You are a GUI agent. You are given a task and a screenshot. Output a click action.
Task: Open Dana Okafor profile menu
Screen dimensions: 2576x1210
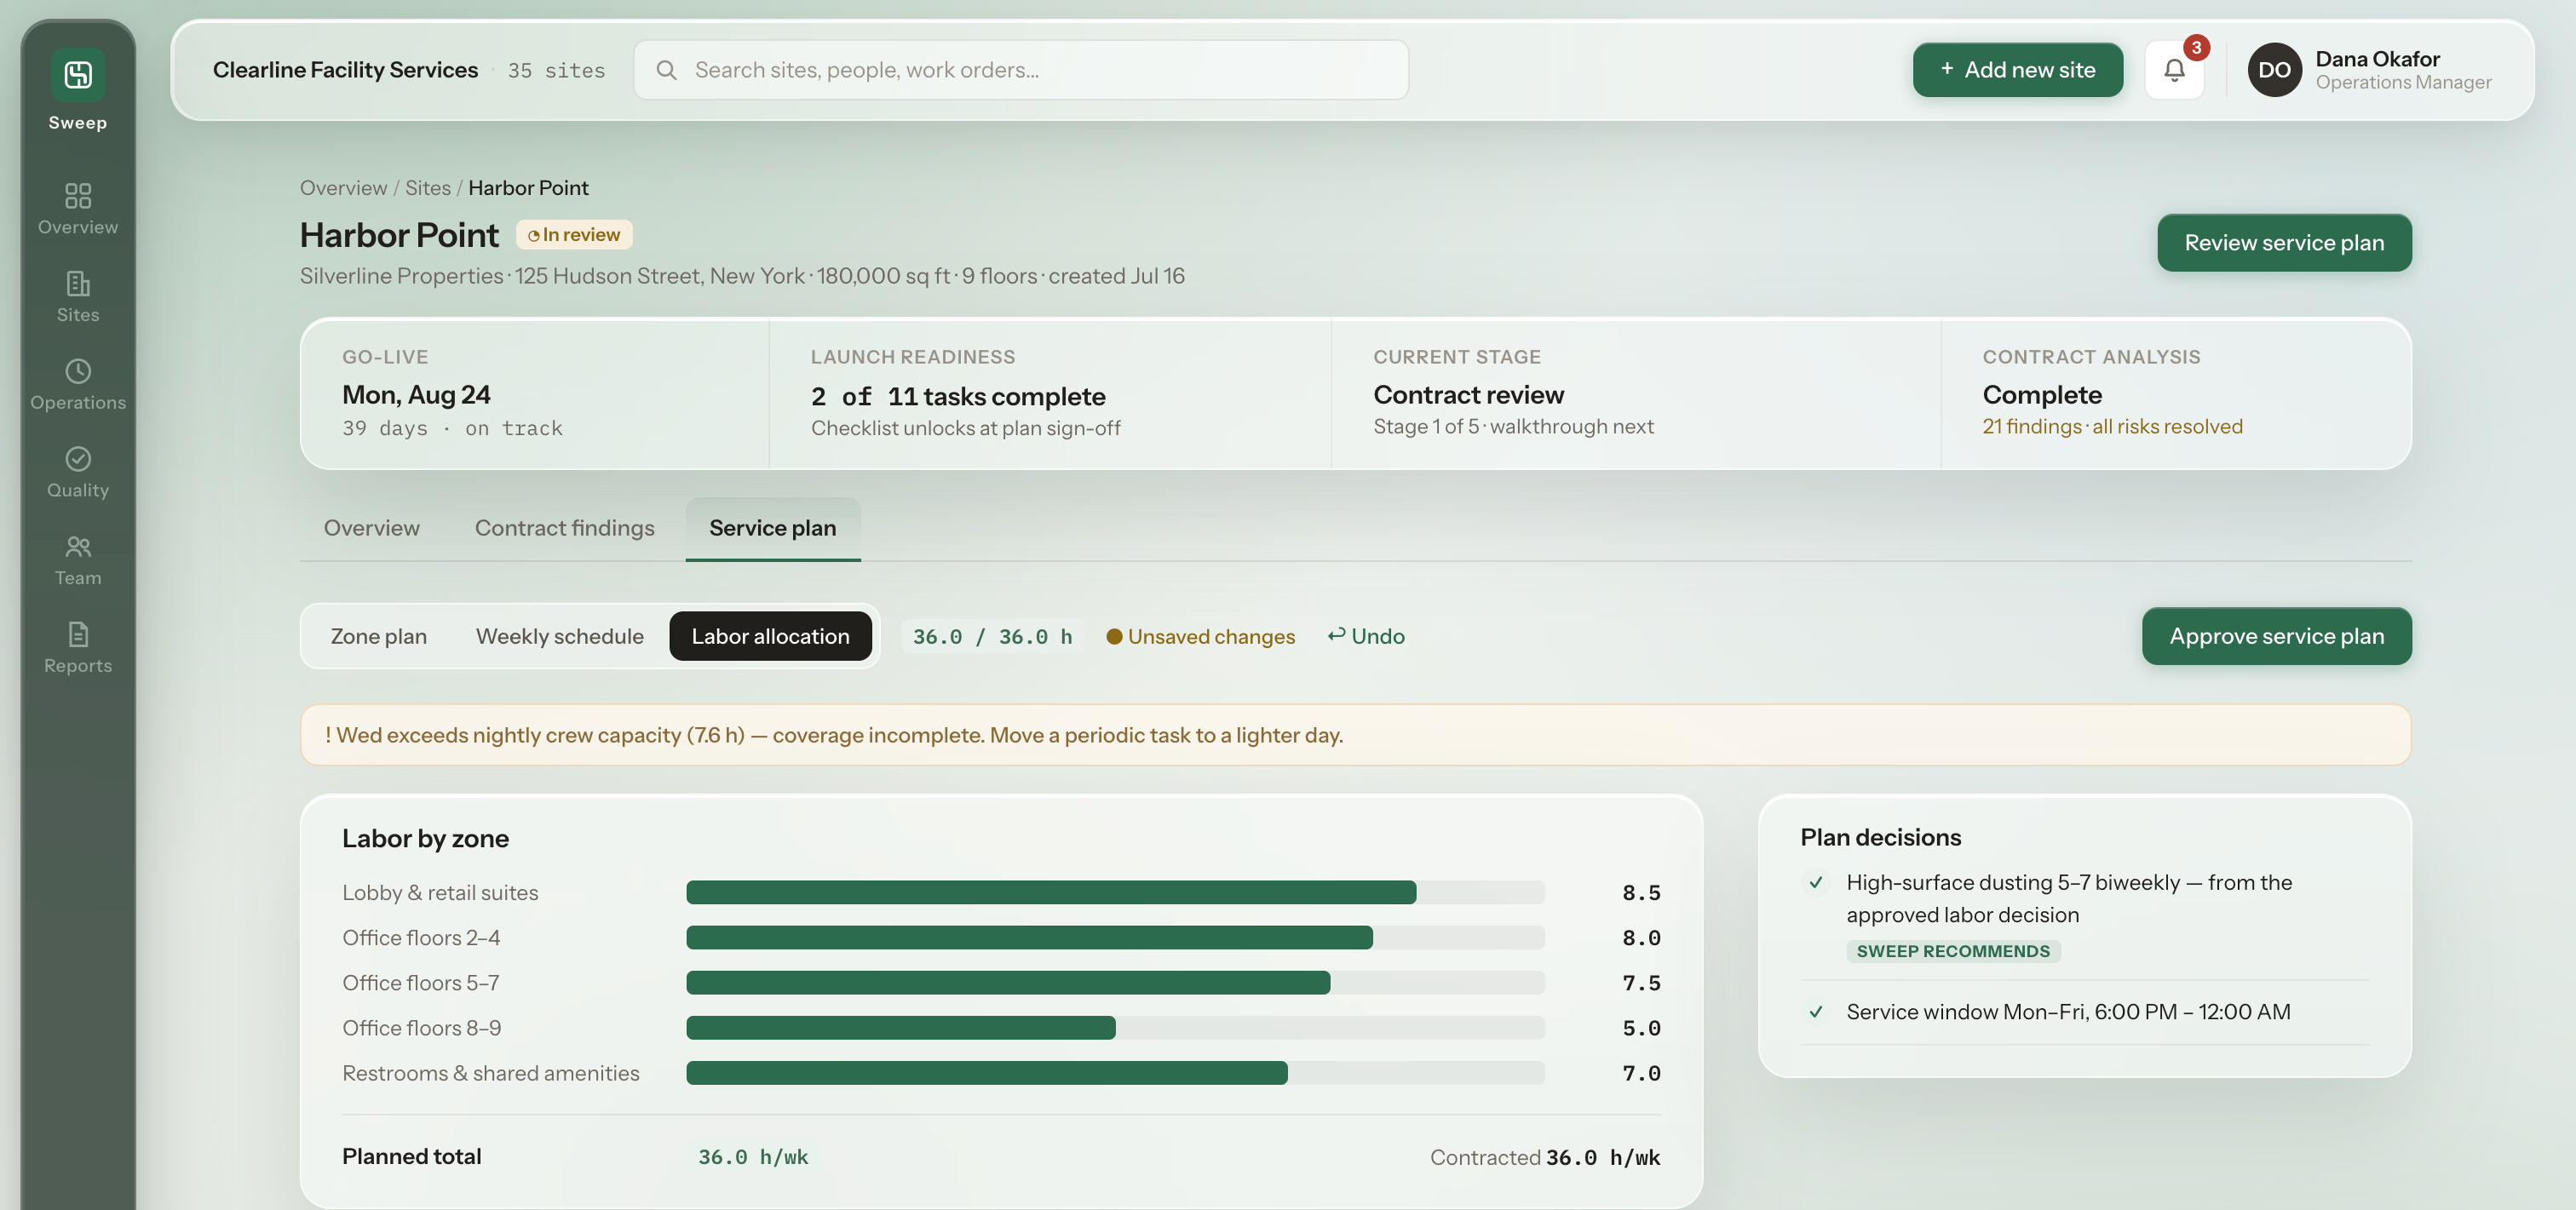[x=2369, y=70]
